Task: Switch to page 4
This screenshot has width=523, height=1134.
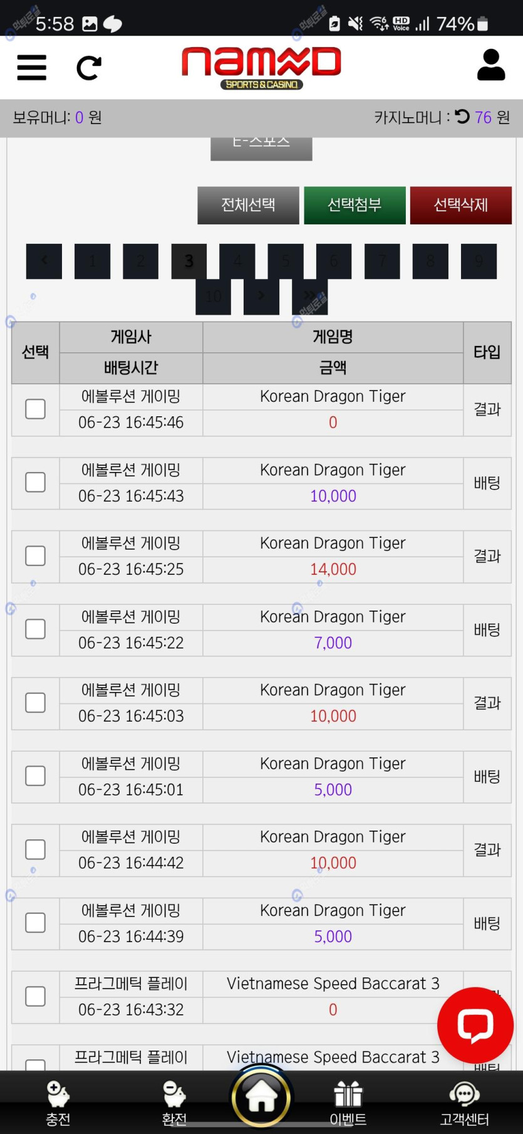Action: click(237, 261)
